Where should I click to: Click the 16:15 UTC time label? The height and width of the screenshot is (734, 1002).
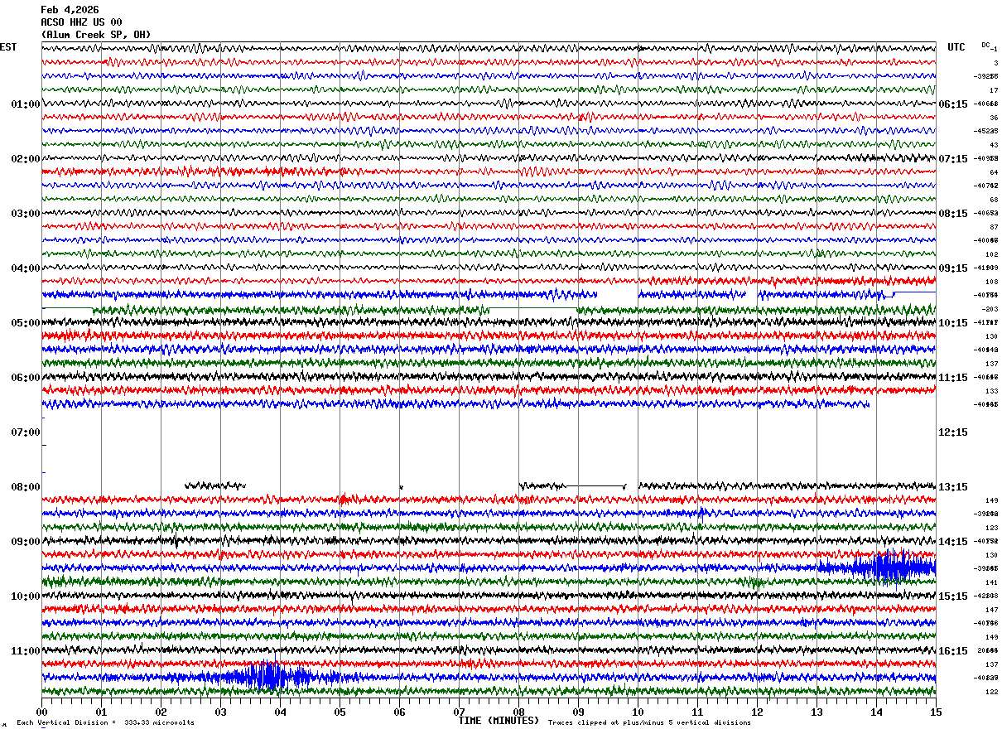(953, 651)
